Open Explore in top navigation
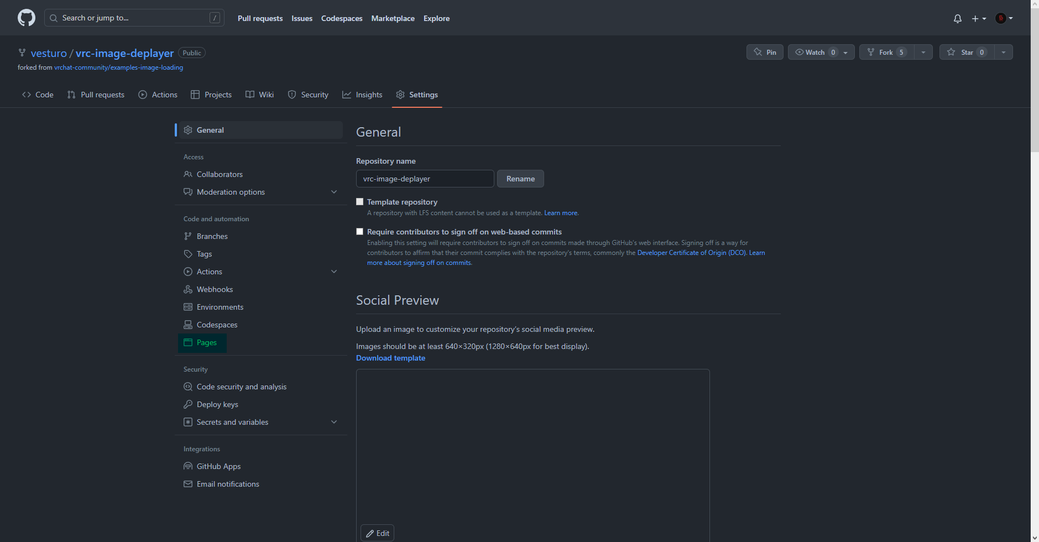The width and height of the screenshot is (1039, 542). [x=436, y=18]
